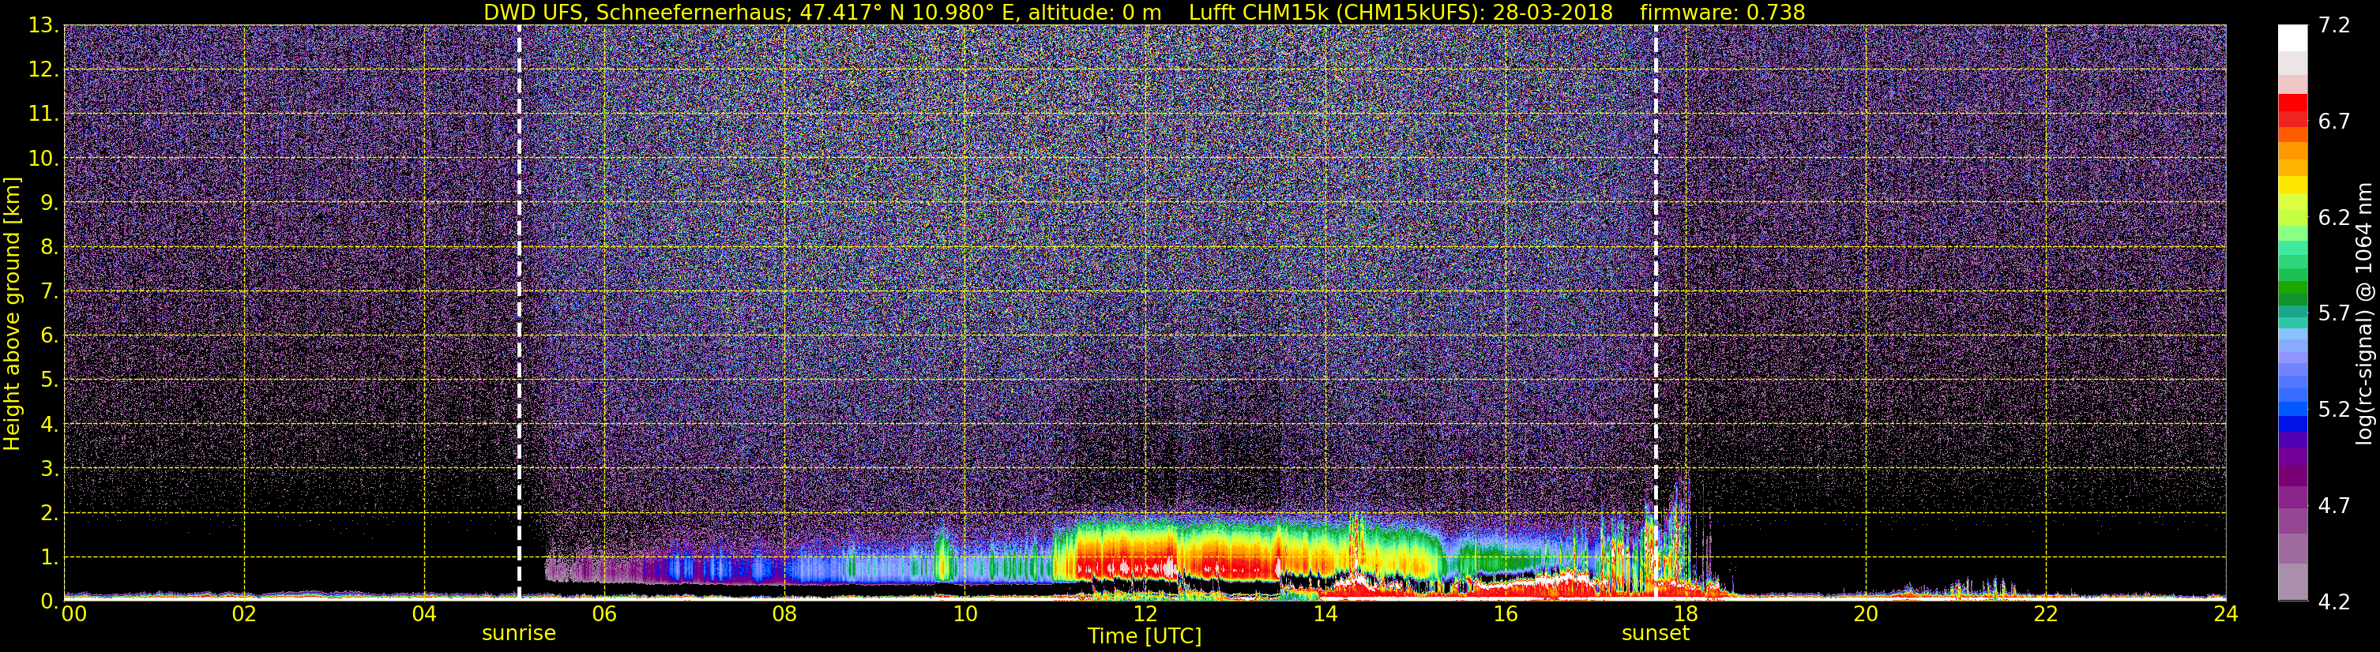Click the colorbar value "7.2"

pyautogui.click(x=2334, y=26)
